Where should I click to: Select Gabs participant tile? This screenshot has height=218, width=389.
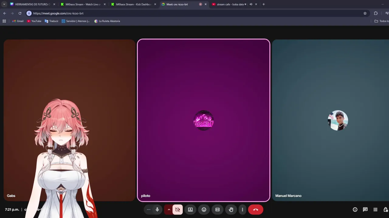[69, 120]
